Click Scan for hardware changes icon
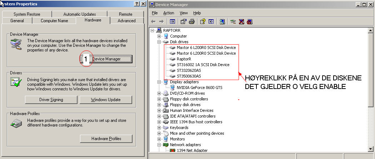Image resolution: width=375 pixels, height=159 pixels. [x=222, y=21]
